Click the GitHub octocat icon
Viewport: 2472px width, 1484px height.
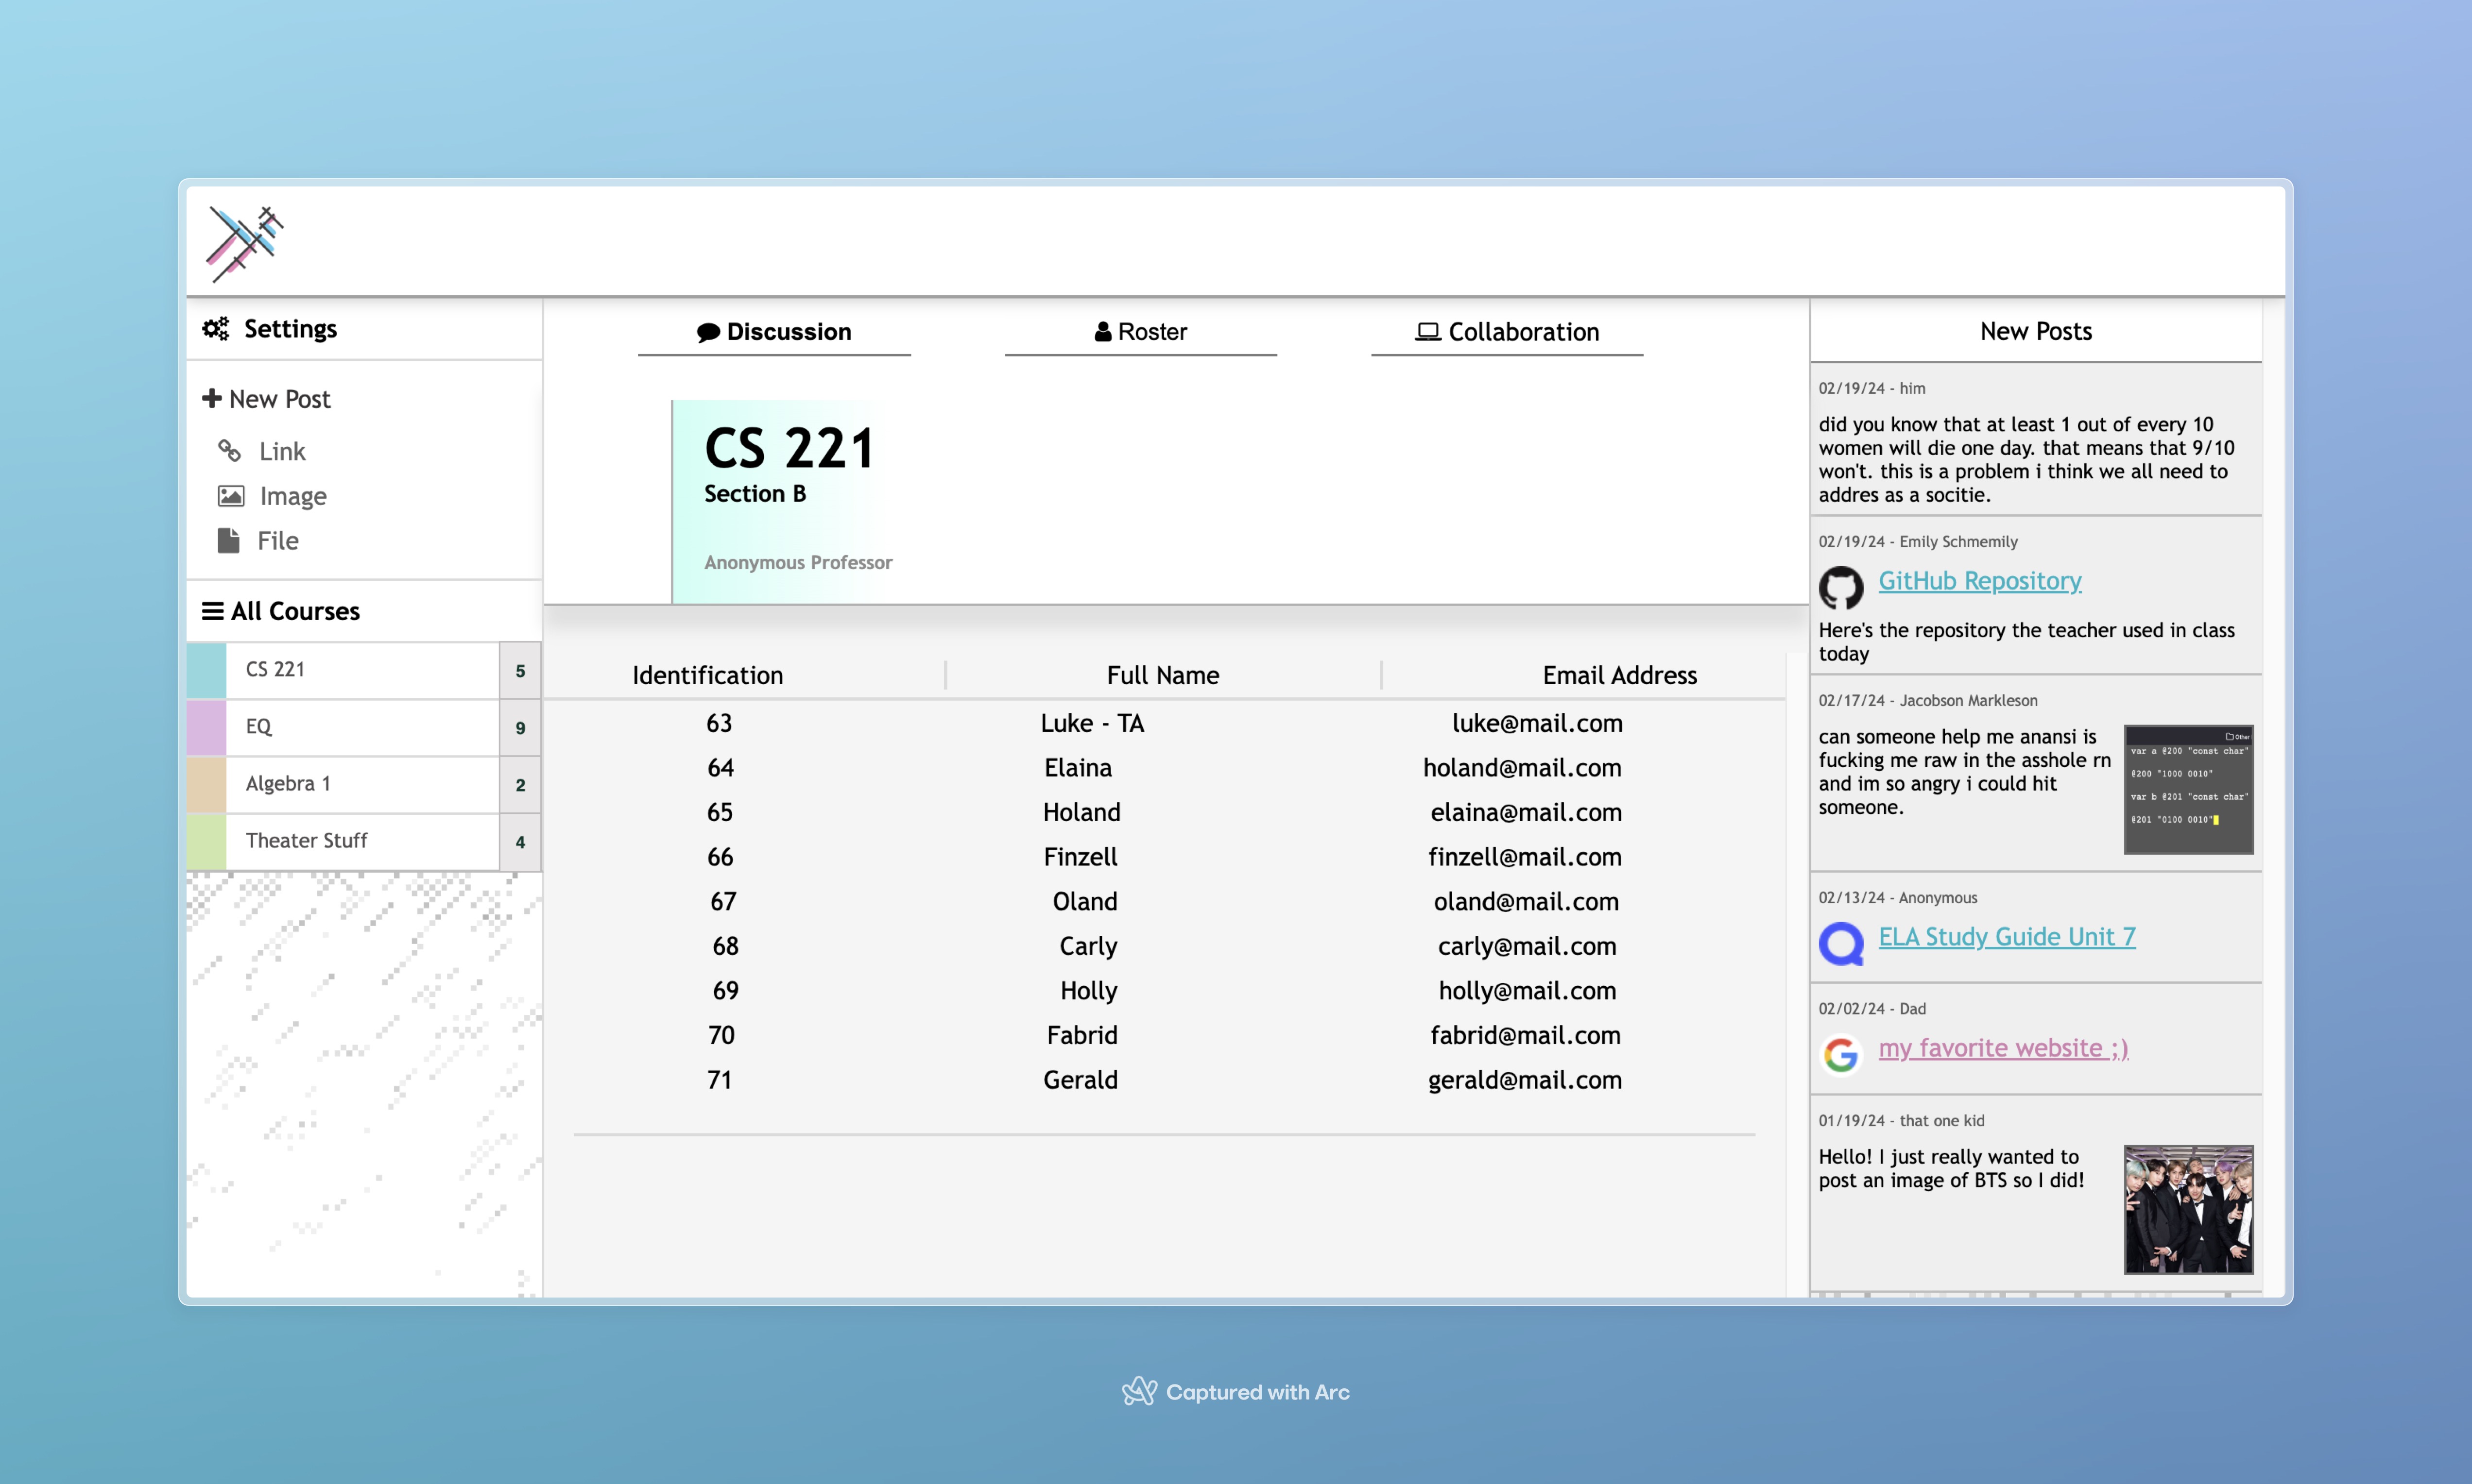click(1841, 587)
